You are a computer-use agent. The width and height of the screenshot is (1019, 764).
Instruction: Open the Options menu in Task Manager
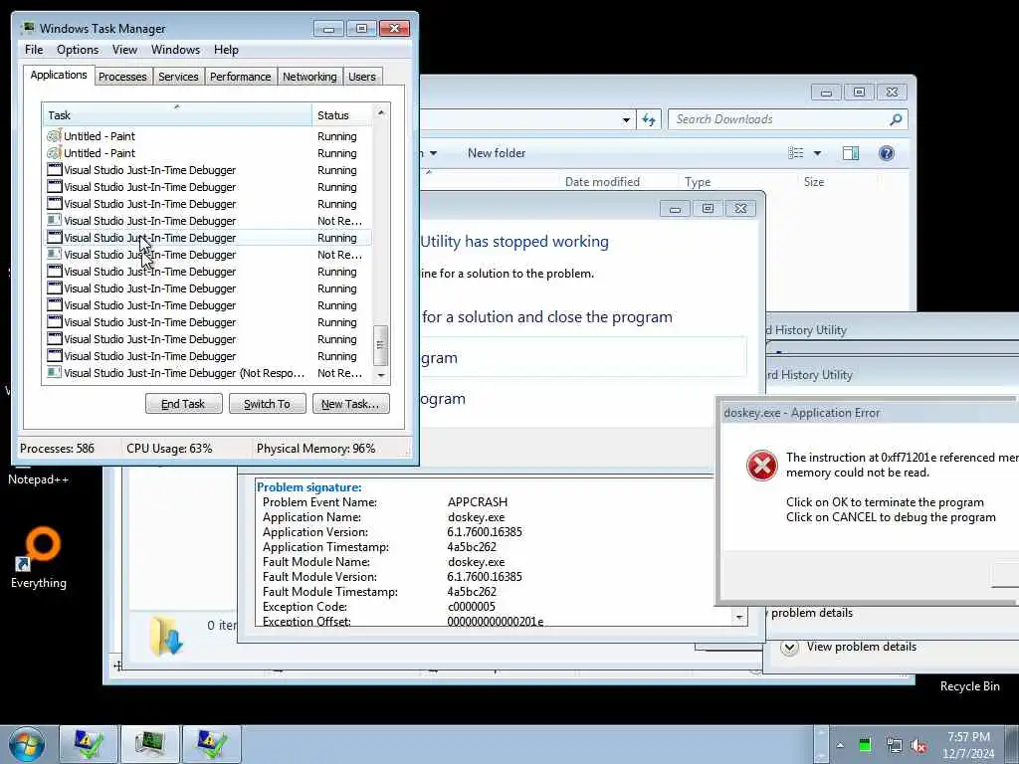78,50
